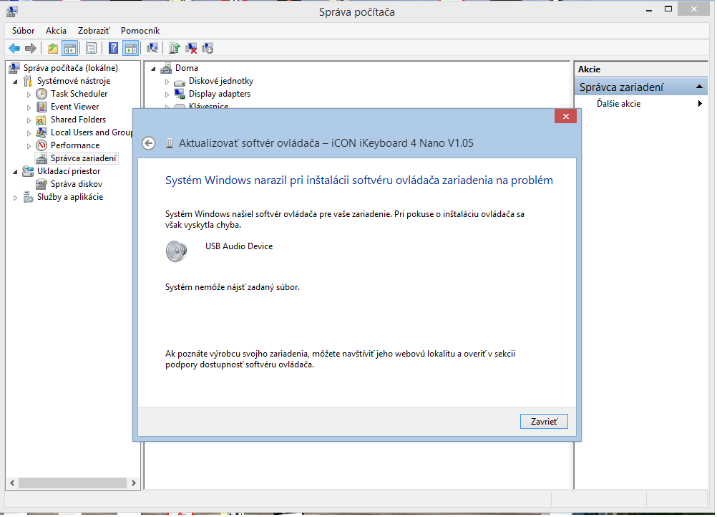This screenshot has width=717, height=517.
Task: Open the Akcia menu
Action: click(56, 31)
